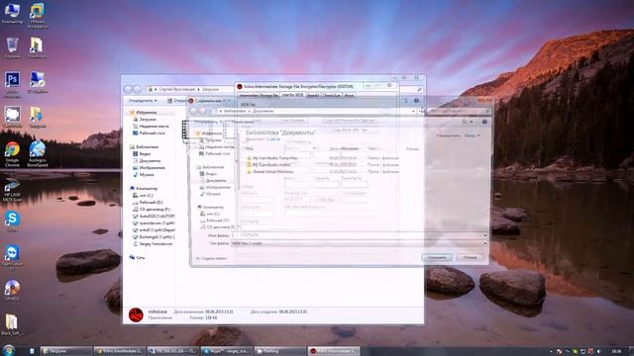Click the taskbar clock
The image size is (634, 356).
coord(616,352)
